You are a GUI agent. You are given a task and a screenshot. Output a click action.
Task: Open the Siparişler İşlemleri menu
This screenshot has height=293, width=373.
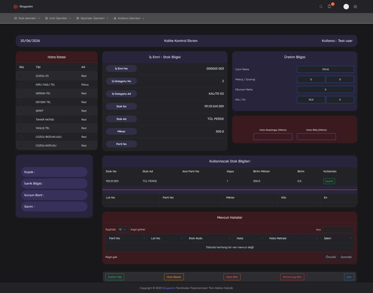92,18
